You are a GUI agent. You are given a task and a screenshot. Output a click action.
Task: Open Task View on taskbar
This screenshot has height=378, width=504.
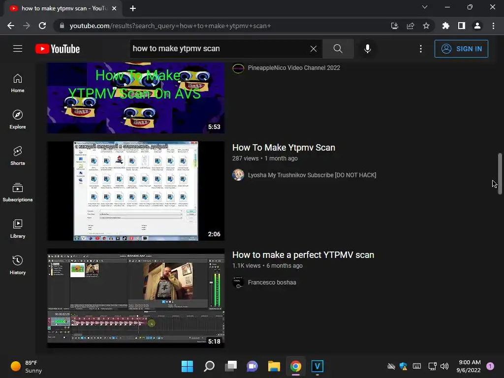pyautogui.click(x=230, y=366)
